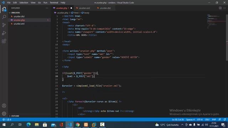Switch to Google Chrome on the taskbar
The image size is (228, 128).
click(78, 125)
